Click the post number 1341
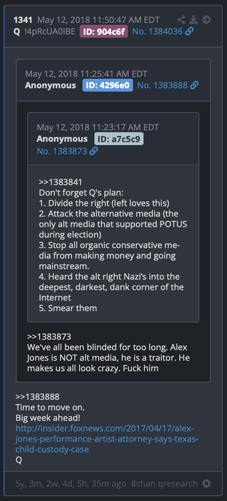Viewport: 227px width, 501px height. click(x=23, y=20)
